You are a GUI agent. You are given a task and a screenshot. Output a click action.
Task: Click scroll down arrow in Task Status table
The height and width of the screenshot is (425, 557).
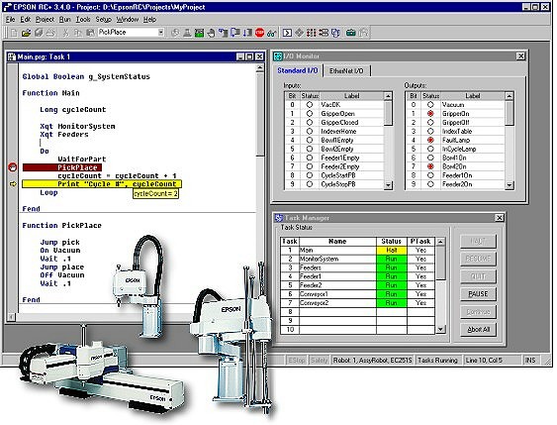[x=440, y=329]
